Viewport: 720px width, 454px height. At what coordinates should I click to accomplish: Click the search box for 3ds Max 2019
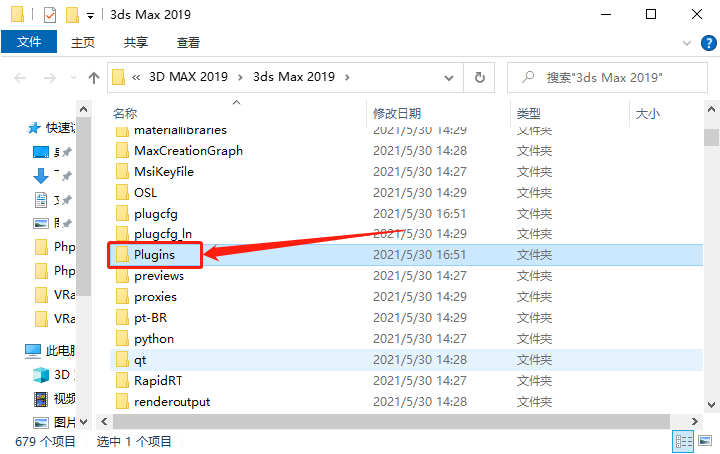coord(607,77)
